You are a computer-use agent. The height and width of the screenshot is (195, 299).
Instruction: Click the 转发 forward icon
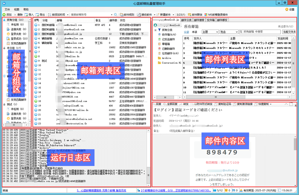click(181, 104)
